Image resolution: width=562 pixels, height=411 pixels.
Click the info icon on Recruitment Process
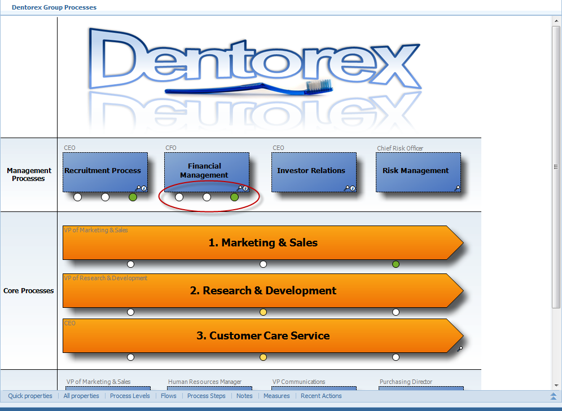[144, 188]
